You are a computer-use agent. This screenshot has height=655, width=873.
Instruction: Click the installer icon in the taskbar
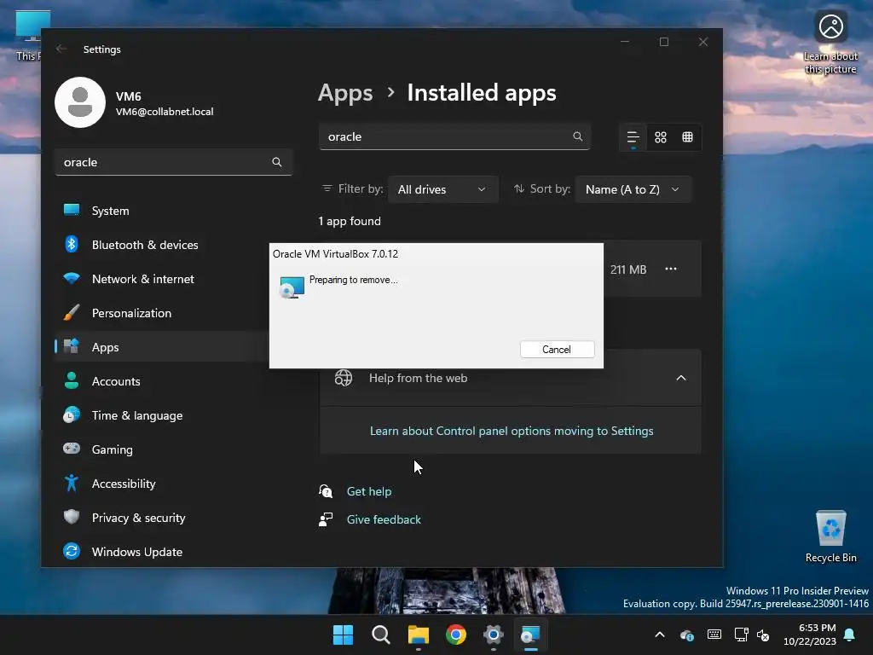(530, 635)
